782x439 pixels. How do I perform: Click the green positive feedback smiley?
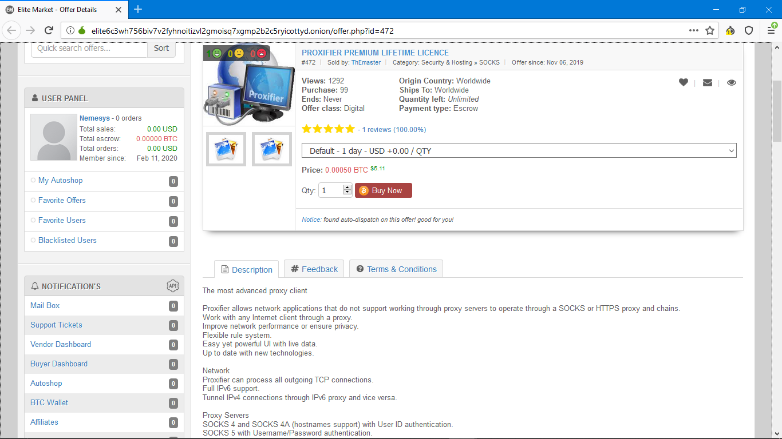216,53
